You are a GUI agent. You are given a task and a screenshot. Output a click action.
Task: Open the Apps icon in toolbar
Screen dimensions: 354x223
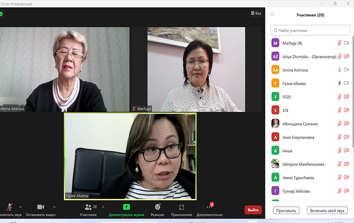coord(181,207)
